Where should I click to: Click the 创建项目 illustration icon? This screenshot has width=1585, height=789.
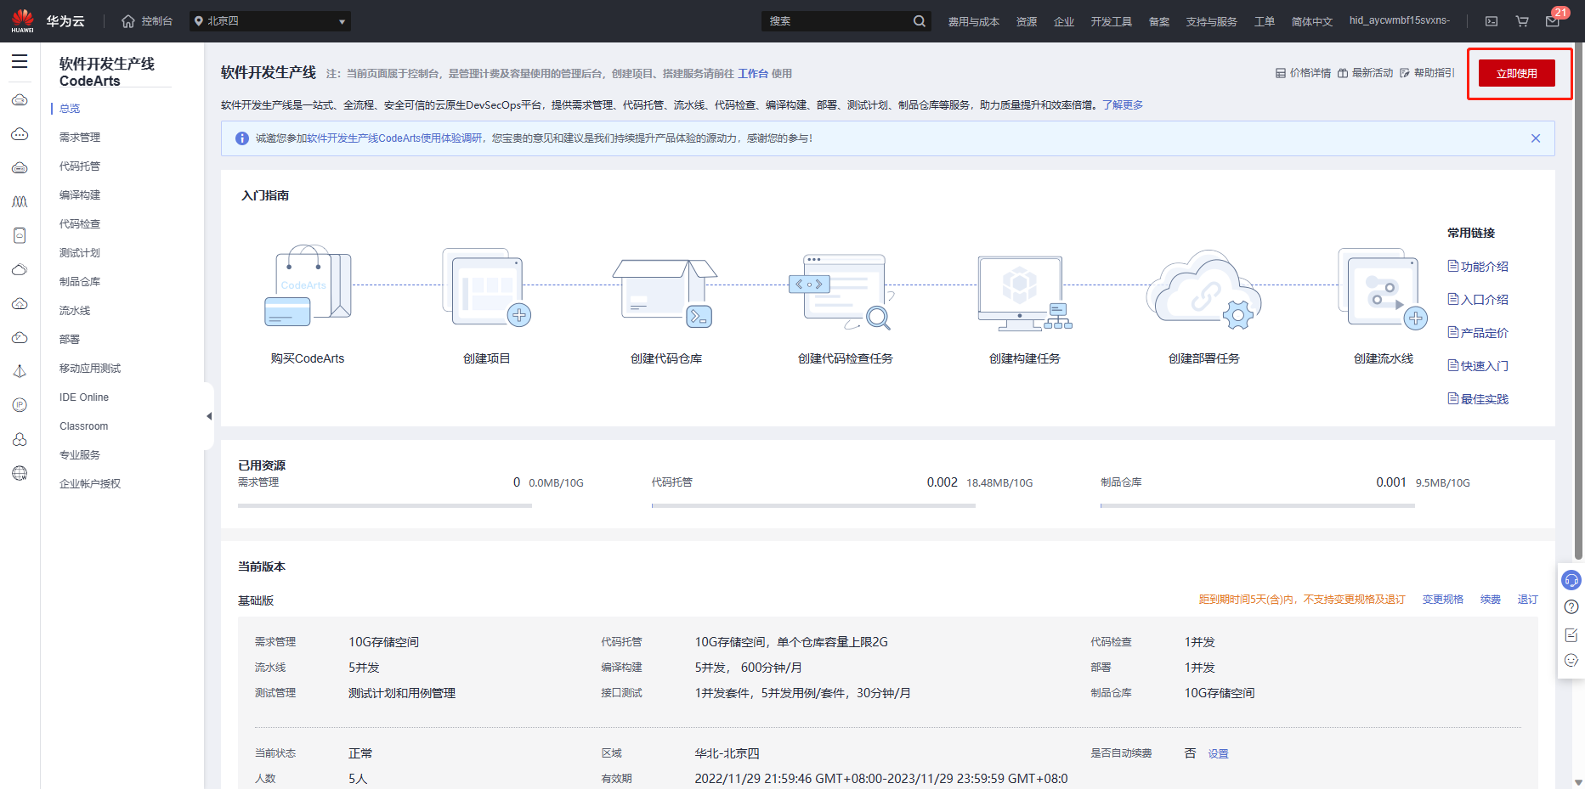coord(487,287)
